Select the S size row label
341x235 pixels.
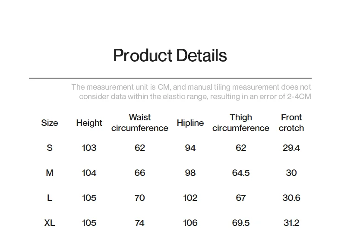(50, 148)
